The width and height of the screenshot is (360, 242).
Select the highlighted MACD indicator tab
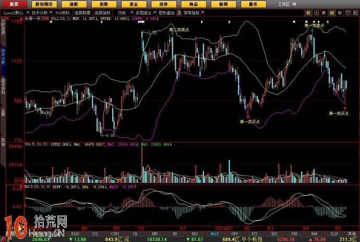[x=214, y=234]
